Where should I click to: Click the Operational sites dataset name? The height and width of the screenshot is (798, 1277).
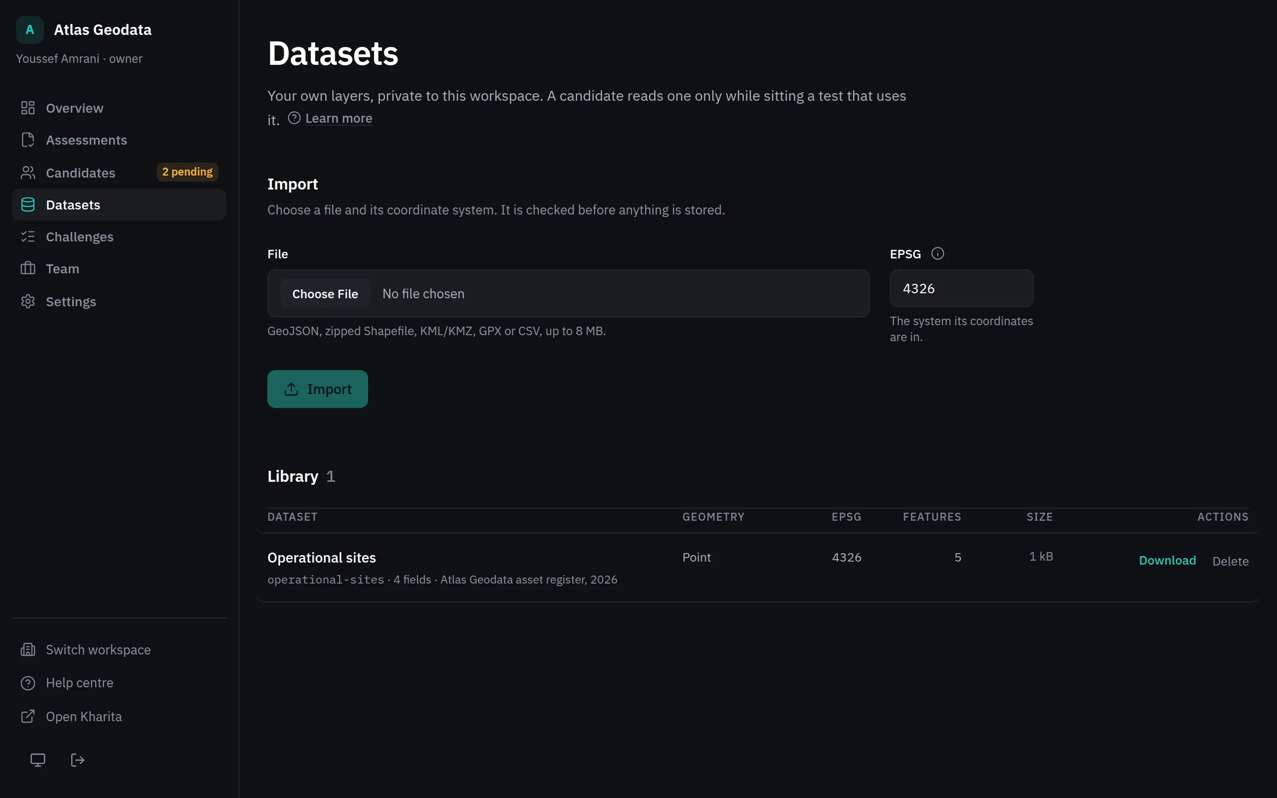point(321,557)
